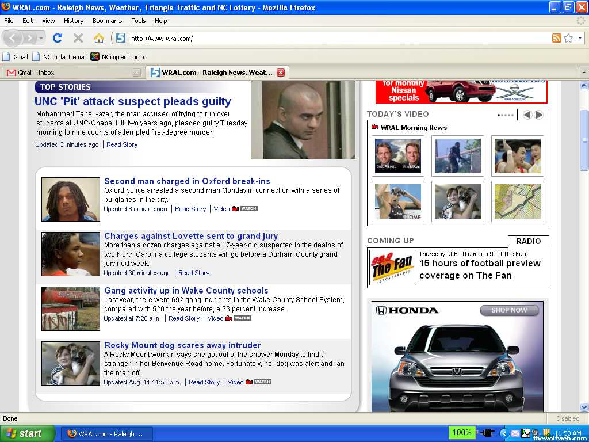Open the Gmail bookmark in bookmarks toolbar

click(16, 57)
